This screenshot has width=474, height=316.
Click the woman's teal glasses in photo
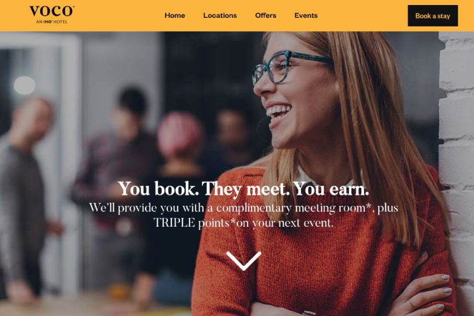pyautogui.click(x=290, y=66)
